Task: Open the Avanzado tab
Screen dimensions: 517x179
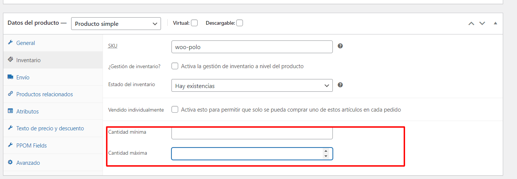Action: coord(53,163)
